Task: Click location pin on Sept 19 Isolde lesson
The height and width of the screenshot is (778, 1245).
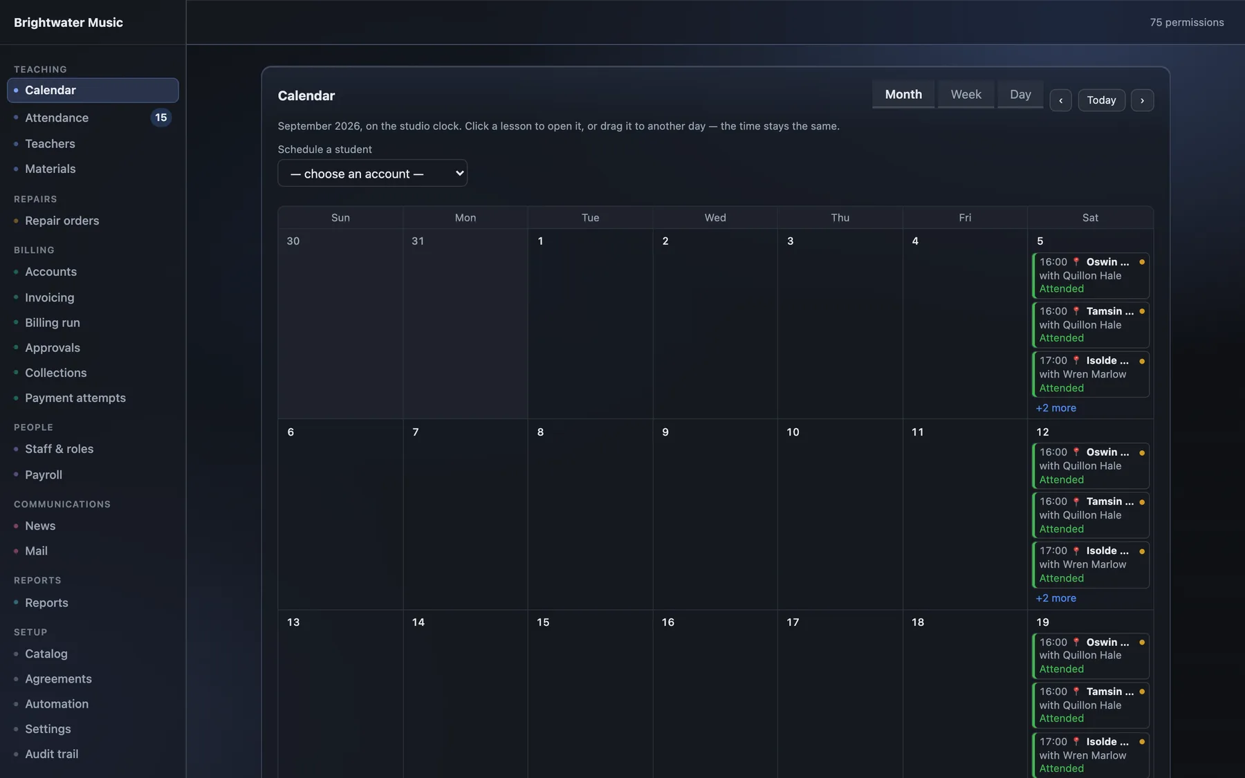Action: (x=1076, y=741)
